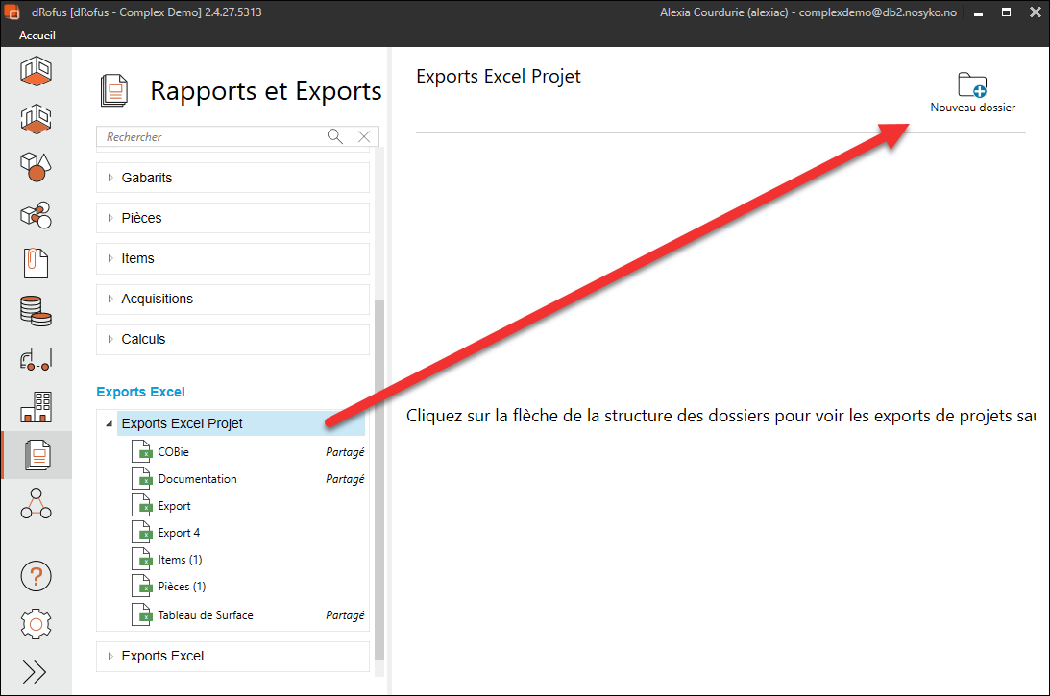Select the Tableau de Surface export
This screenshot has width=1050, height=696.
(x=205, y=614)
